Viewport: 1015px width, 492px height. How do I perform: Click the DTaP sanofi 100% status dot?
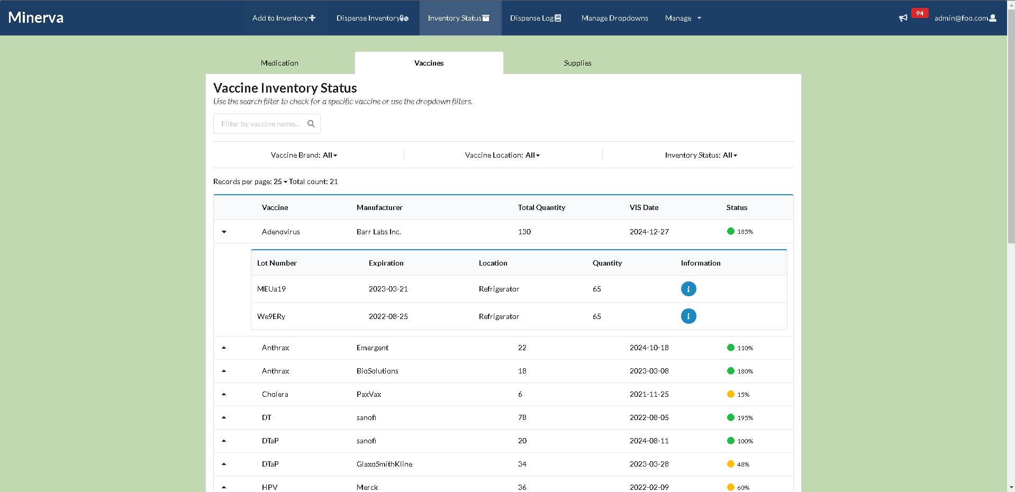pyautogui.click(x=731, y=441)
